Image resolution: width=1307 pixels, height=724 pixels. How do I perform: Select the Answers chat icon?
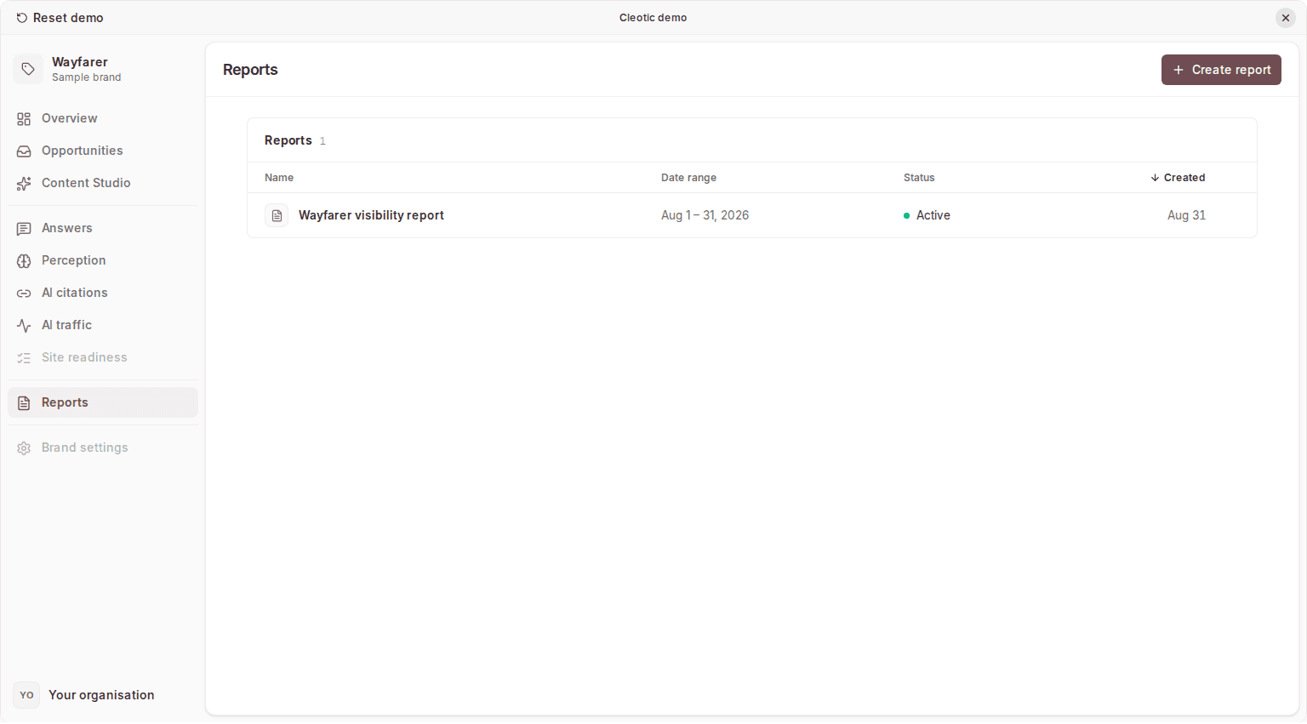click(x=24, y=229)
